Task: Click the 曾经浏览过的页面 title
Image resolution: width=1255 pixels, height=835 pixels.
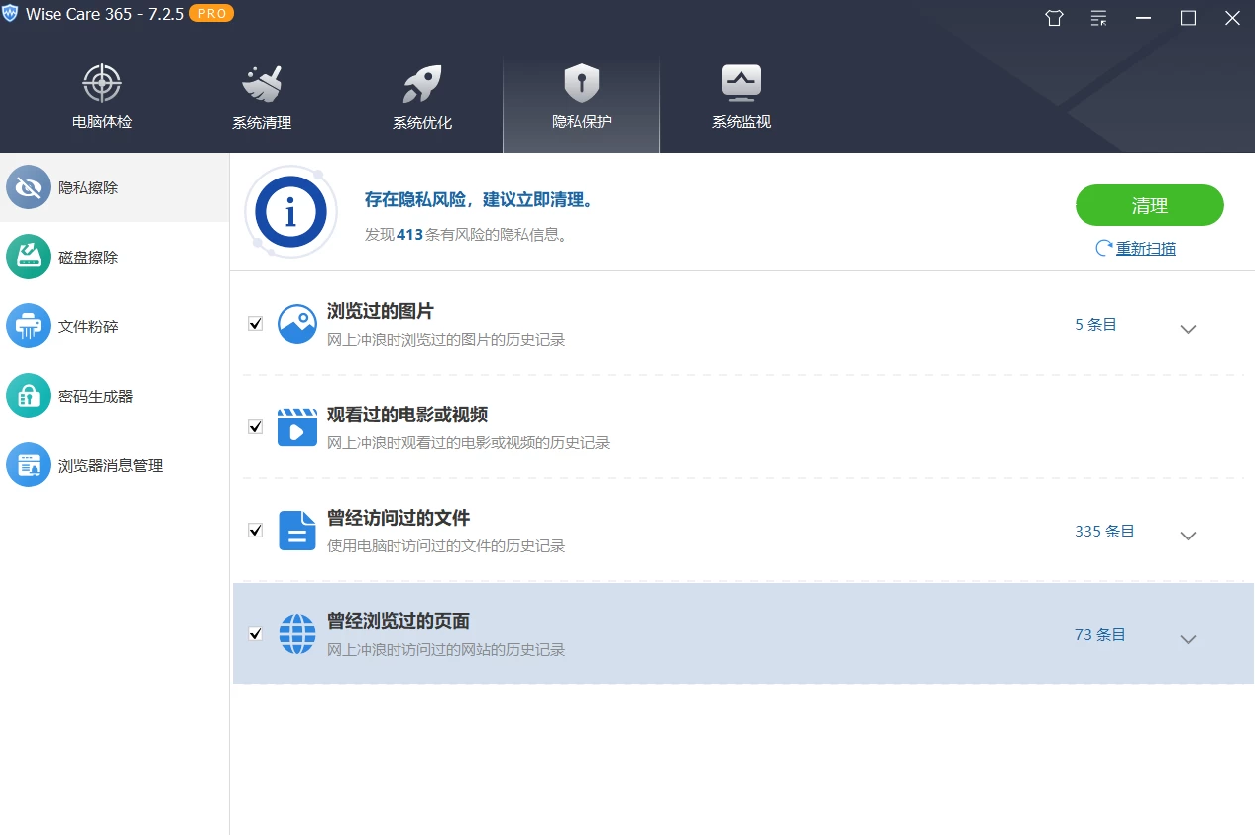Action: click(399, 621)
